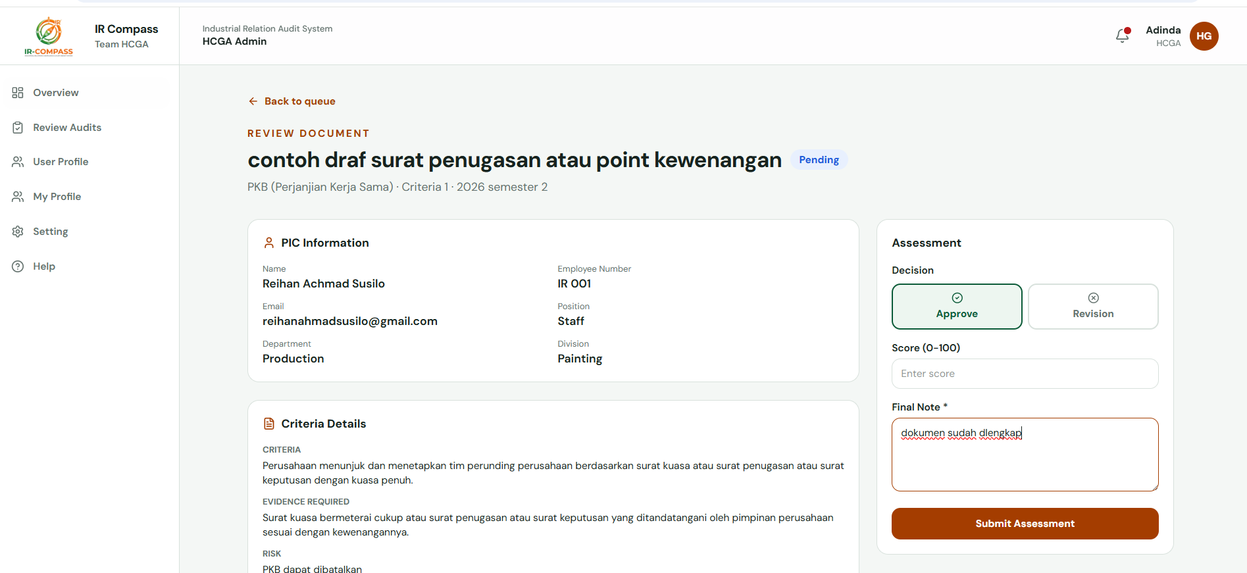
Task: Click into the Final Note textarea
Action: click(x=1025, y=455)
